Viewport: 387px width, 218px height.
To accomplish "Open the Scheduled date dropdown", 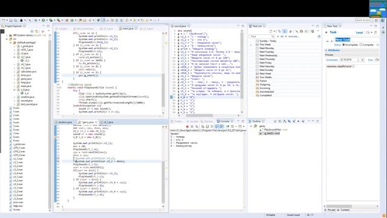I will (362, 60).
